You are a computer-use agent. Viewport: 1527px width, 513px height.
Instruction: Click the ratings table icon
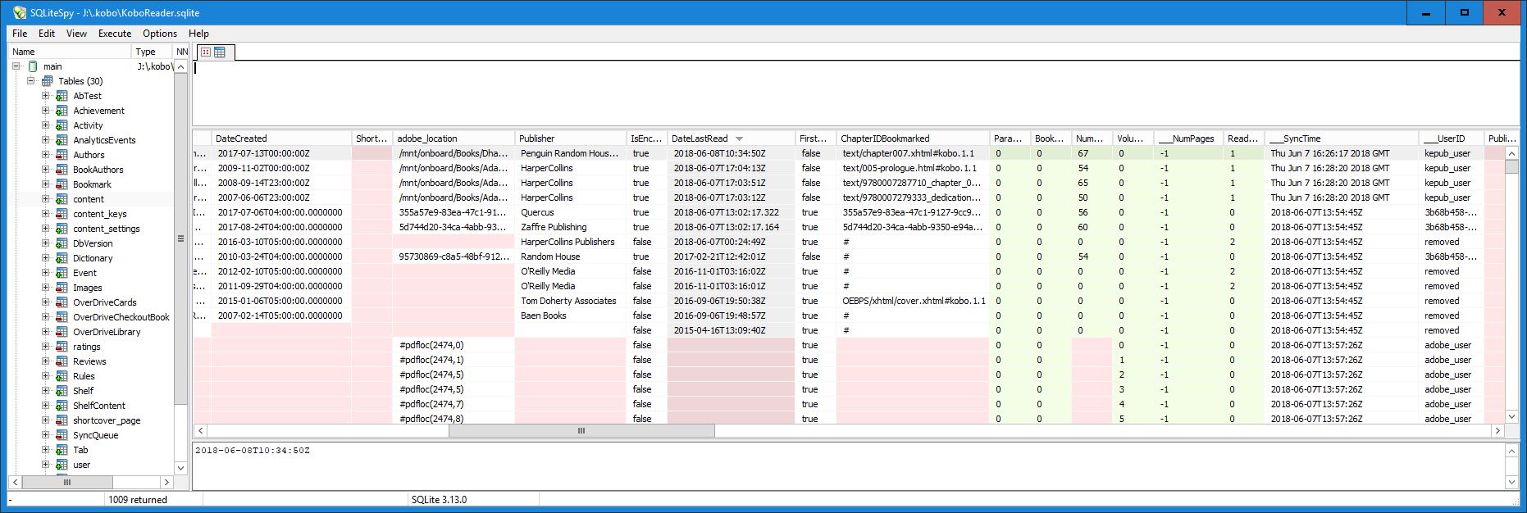[62, 347]
